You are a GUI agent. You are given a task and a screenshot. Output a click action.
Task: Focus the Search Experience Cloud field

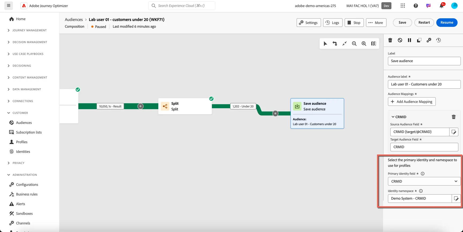tap(182, 6)
